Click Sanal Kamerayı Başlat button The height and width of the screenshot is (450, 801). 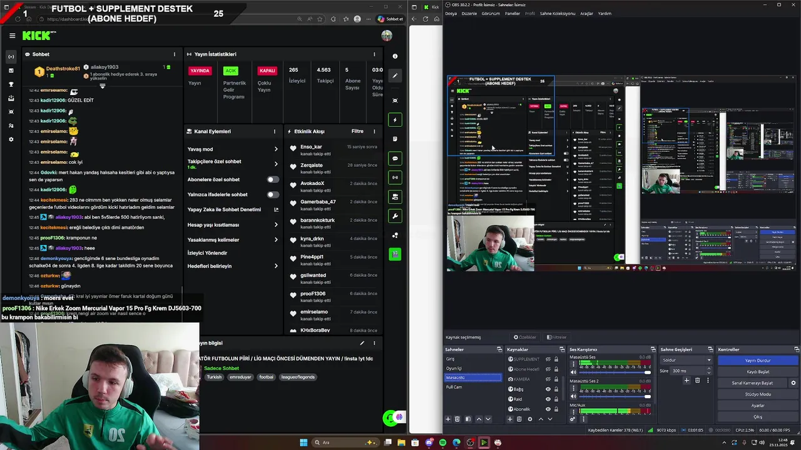pos(753,383)
